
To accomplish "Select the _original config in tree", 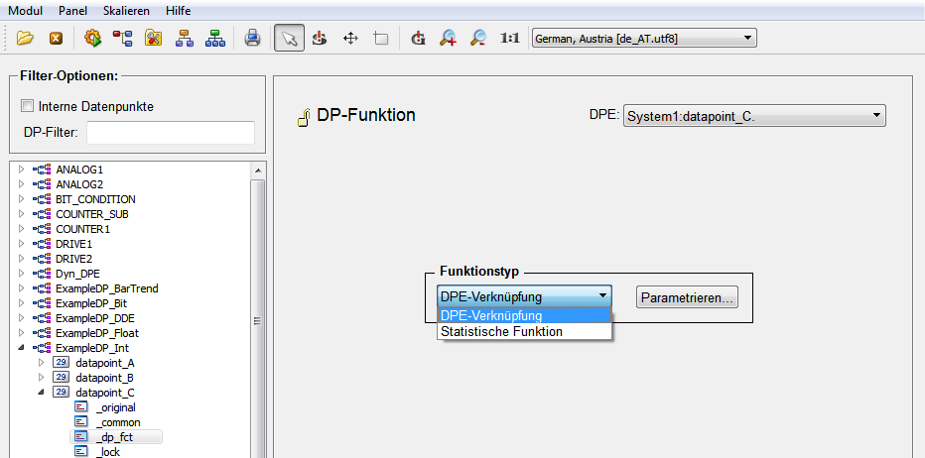I will click(x=115, y=407).
